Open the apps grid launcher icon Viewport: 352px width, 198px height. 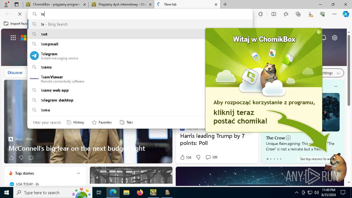13,38
